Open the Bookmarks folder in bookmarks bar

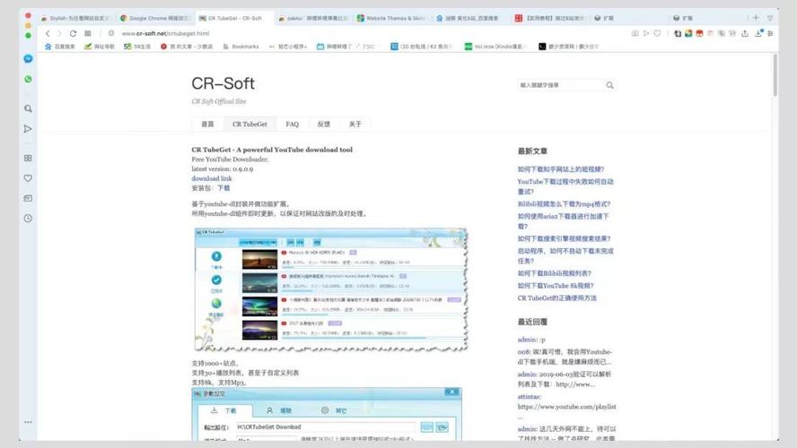pos(241,47)
